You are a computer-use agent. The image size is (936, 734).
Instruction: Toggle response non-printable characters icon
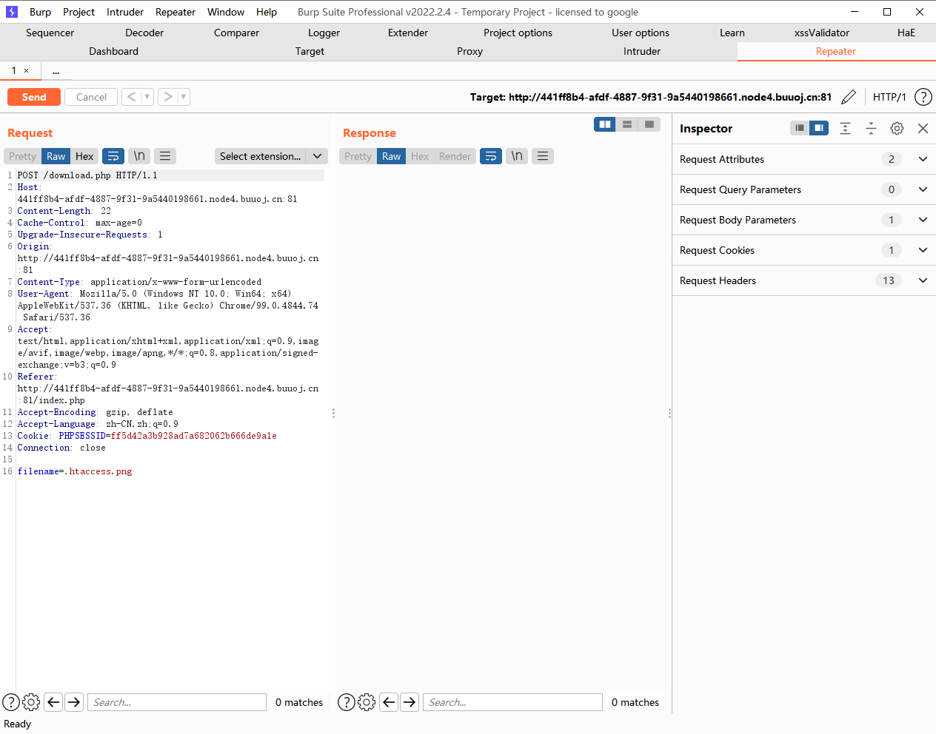[517, 156]
